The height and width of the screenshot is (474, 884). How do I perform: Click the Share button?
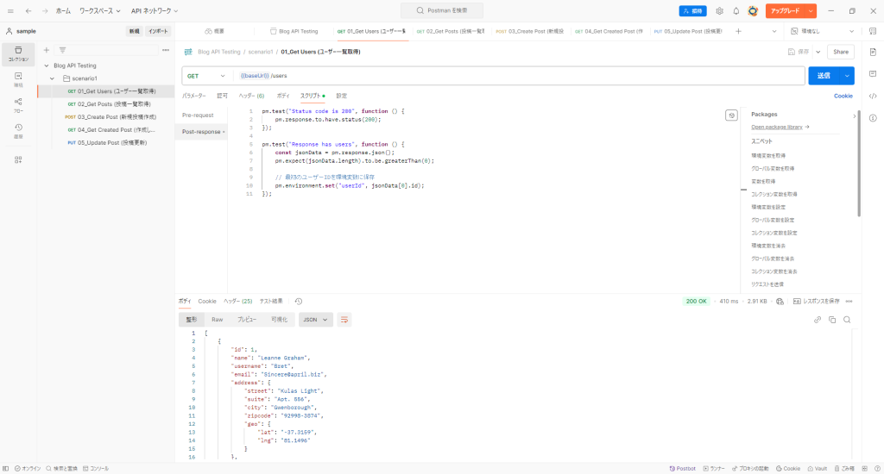pos(841,52)
